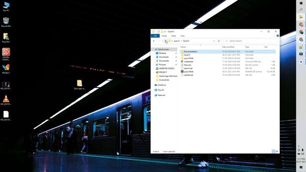Select the VLC cone video file on the desktop
Image resolution: width=306 pixels, height=172 pixels.
tap(6, 100)
